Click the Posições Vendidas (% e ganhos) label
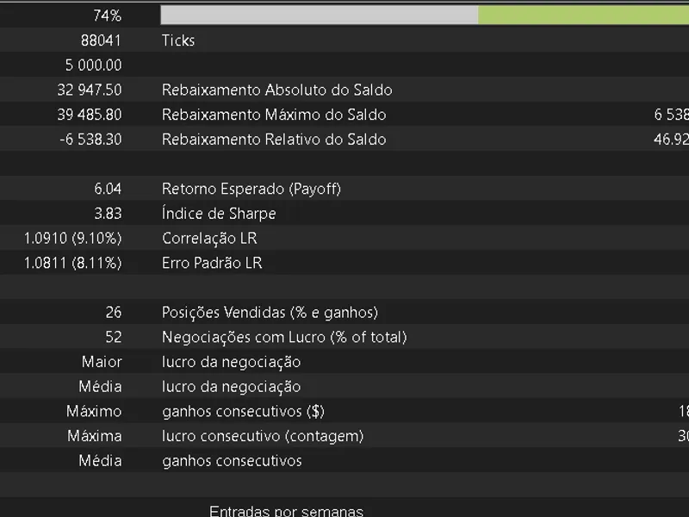 pyautogui.click(x=270, y=312)
